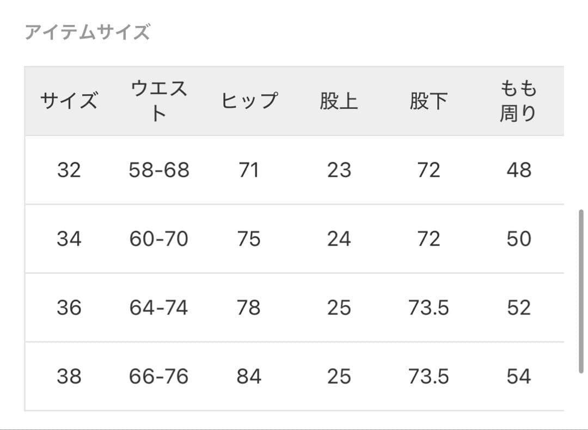Select the ヒップ column header
The image size is (588, 430).
pos(249,101)
